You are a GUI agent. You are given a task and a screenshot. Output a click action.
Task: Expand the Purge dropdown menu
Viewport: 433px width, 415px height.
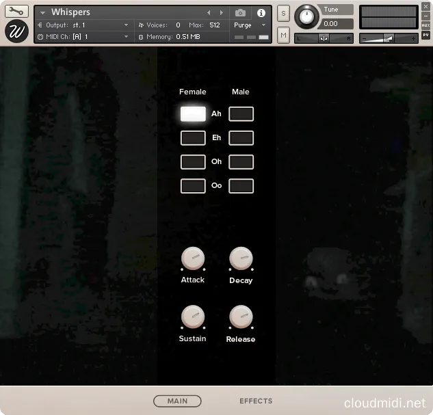(250, 25)
